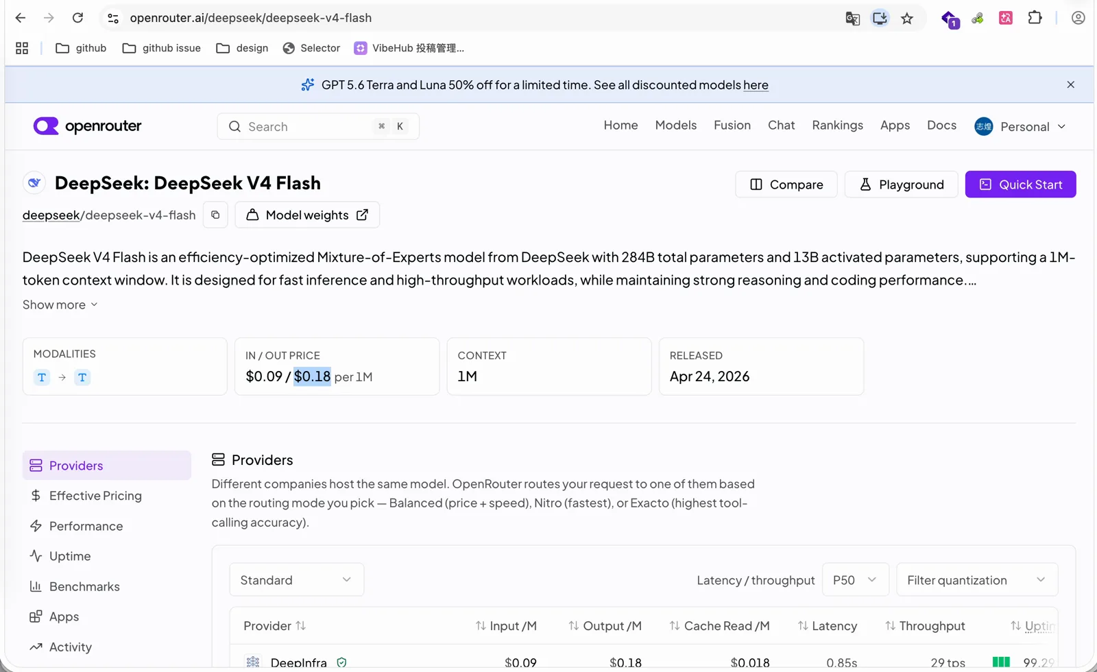Open the purple extension with badge 1

coord(950,19)
